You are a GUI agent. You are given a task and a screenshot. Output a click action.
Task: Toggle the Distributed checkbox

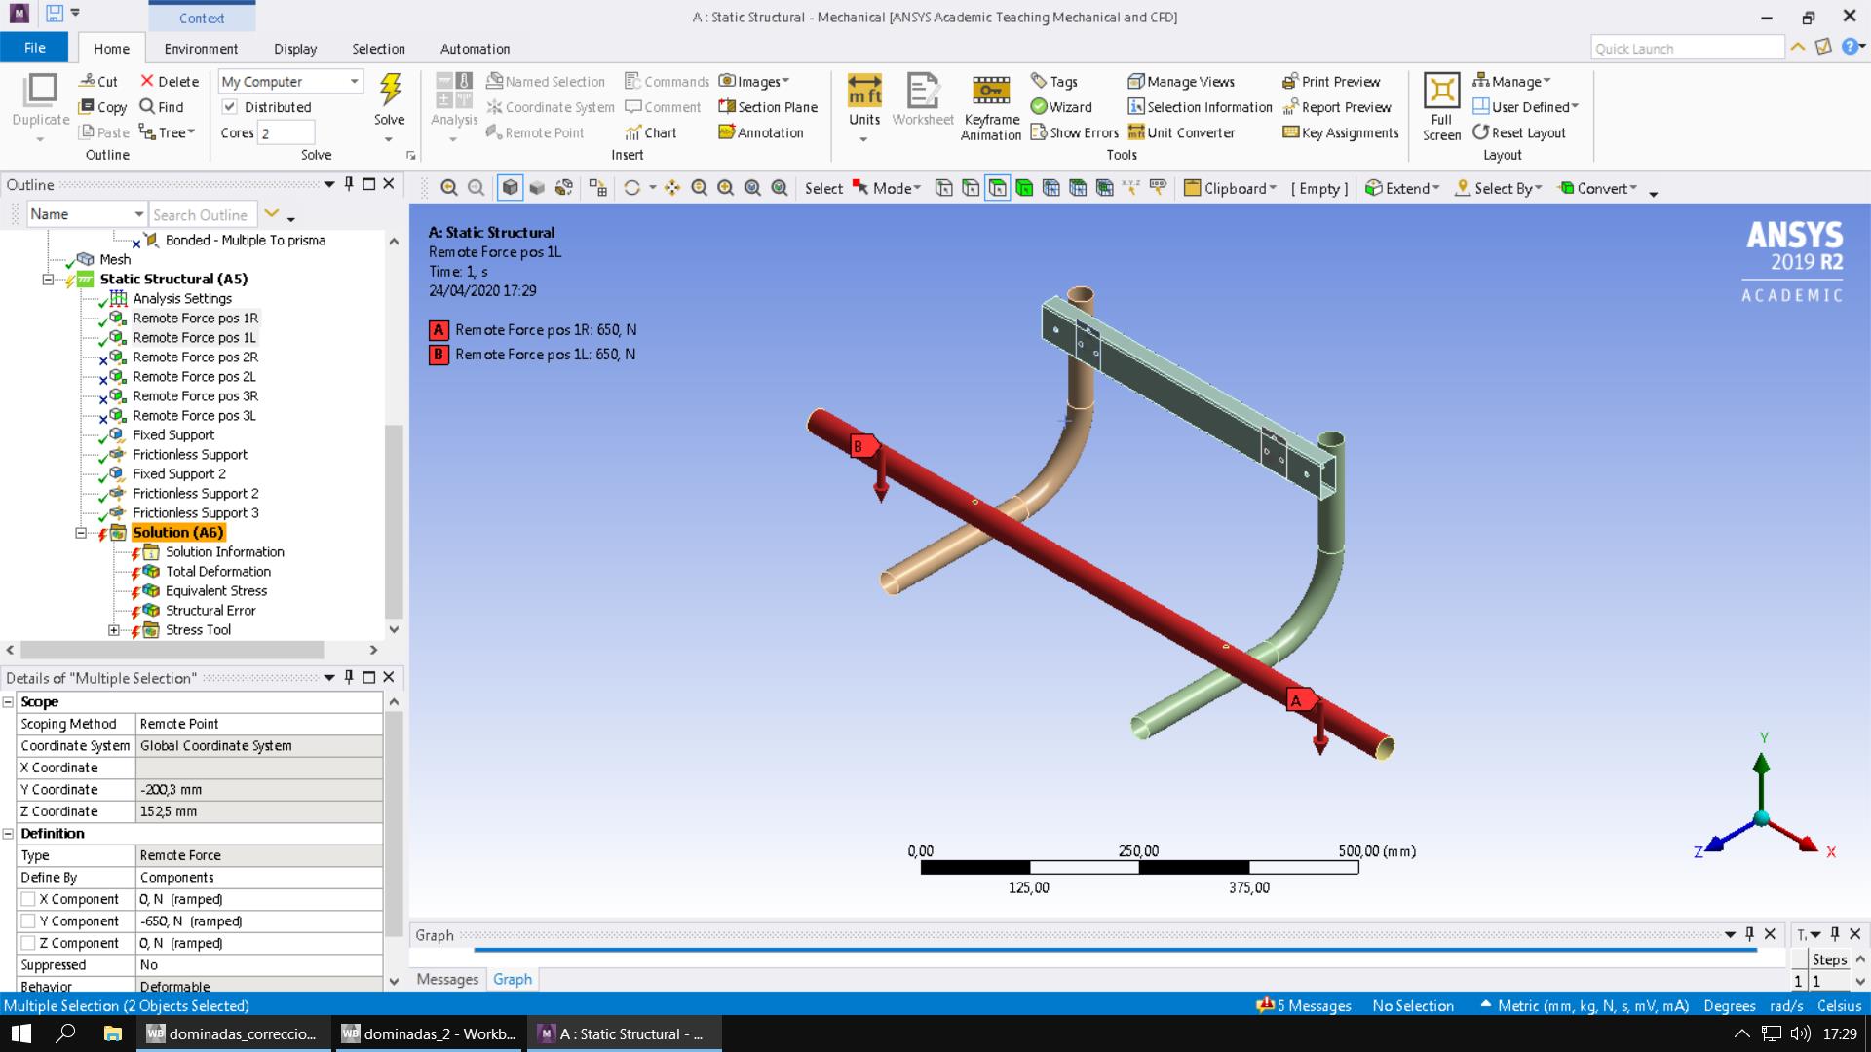[x=230, y=107]
